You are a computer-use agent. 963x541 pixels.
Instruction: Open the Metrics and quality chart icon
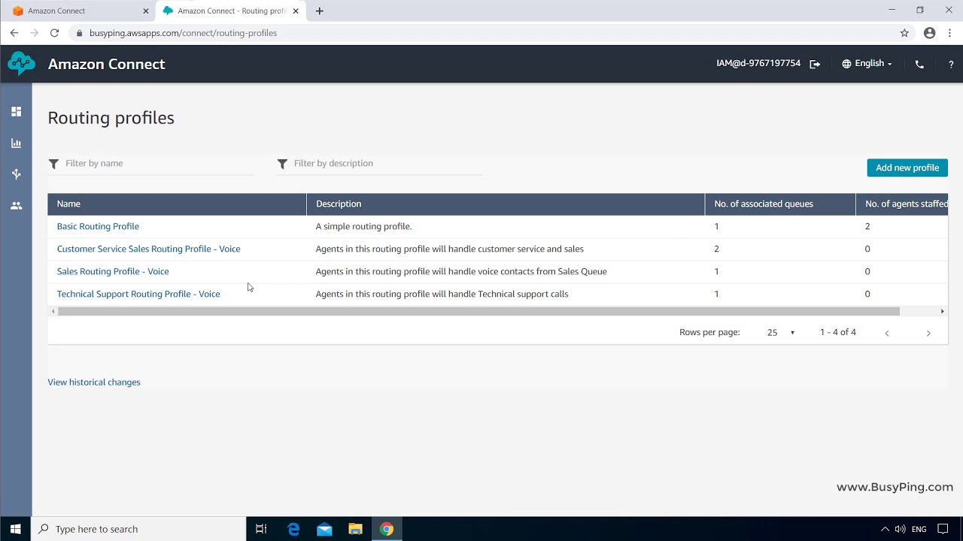point(16,143)
